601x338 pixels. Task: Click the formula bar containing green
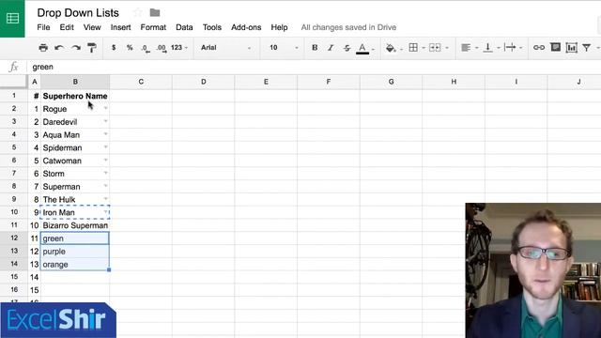point(315,67)
